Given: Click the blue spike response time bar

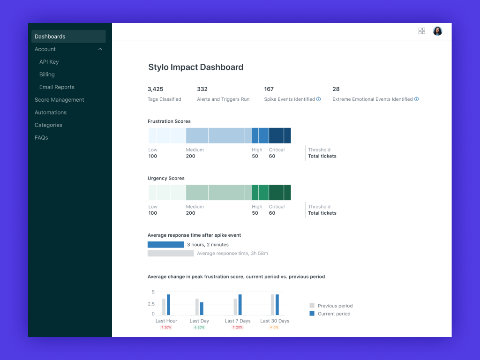Looking at the screenshot, I should pos(165,245).
